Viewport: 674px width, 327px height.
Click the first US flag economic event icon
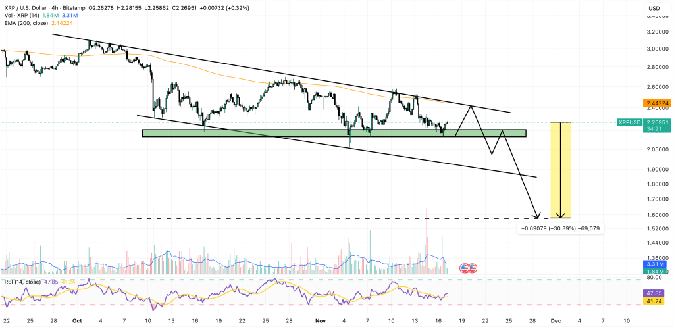point(463,268)
